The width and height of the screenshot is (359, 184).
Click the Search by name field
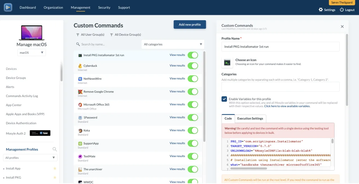click(109, 44)
